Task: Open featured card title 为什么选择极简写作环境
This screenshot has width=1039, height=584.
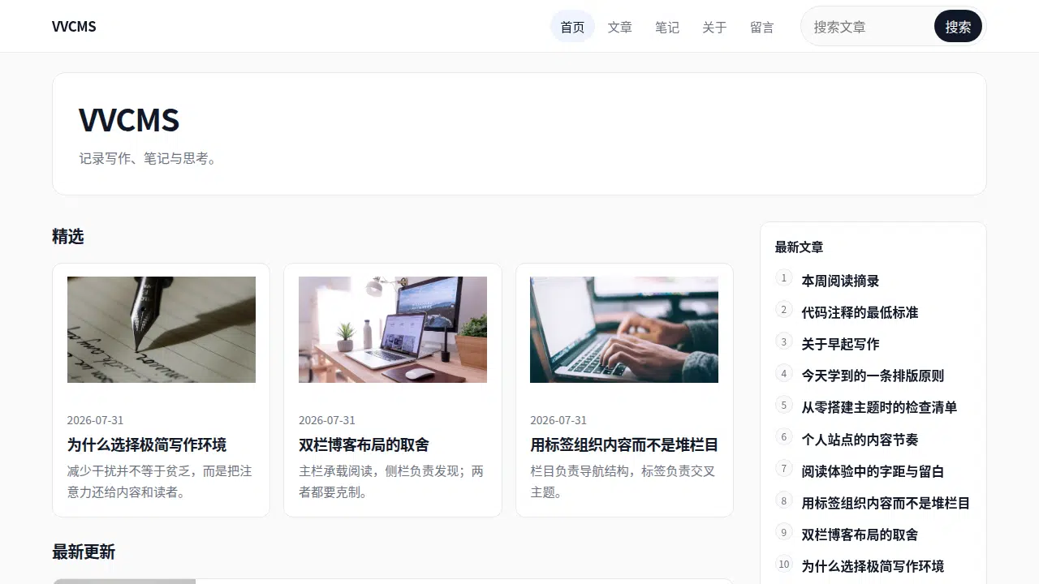Action: (147, 444)
